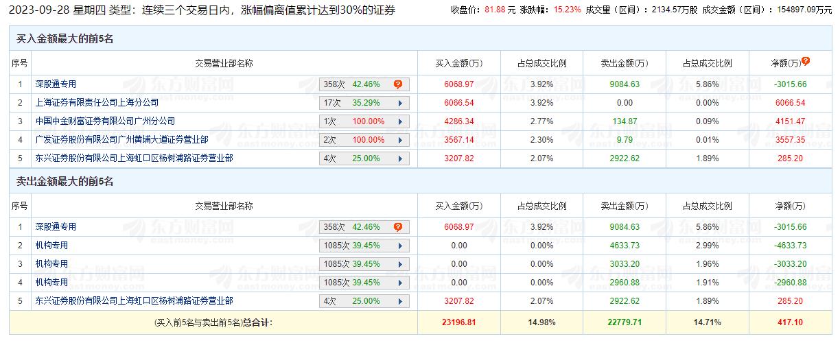Expand the 17次 35.29% stats box
Image resolution: width=840 pixels, height=343 pixels.
[x=364, y=103]
